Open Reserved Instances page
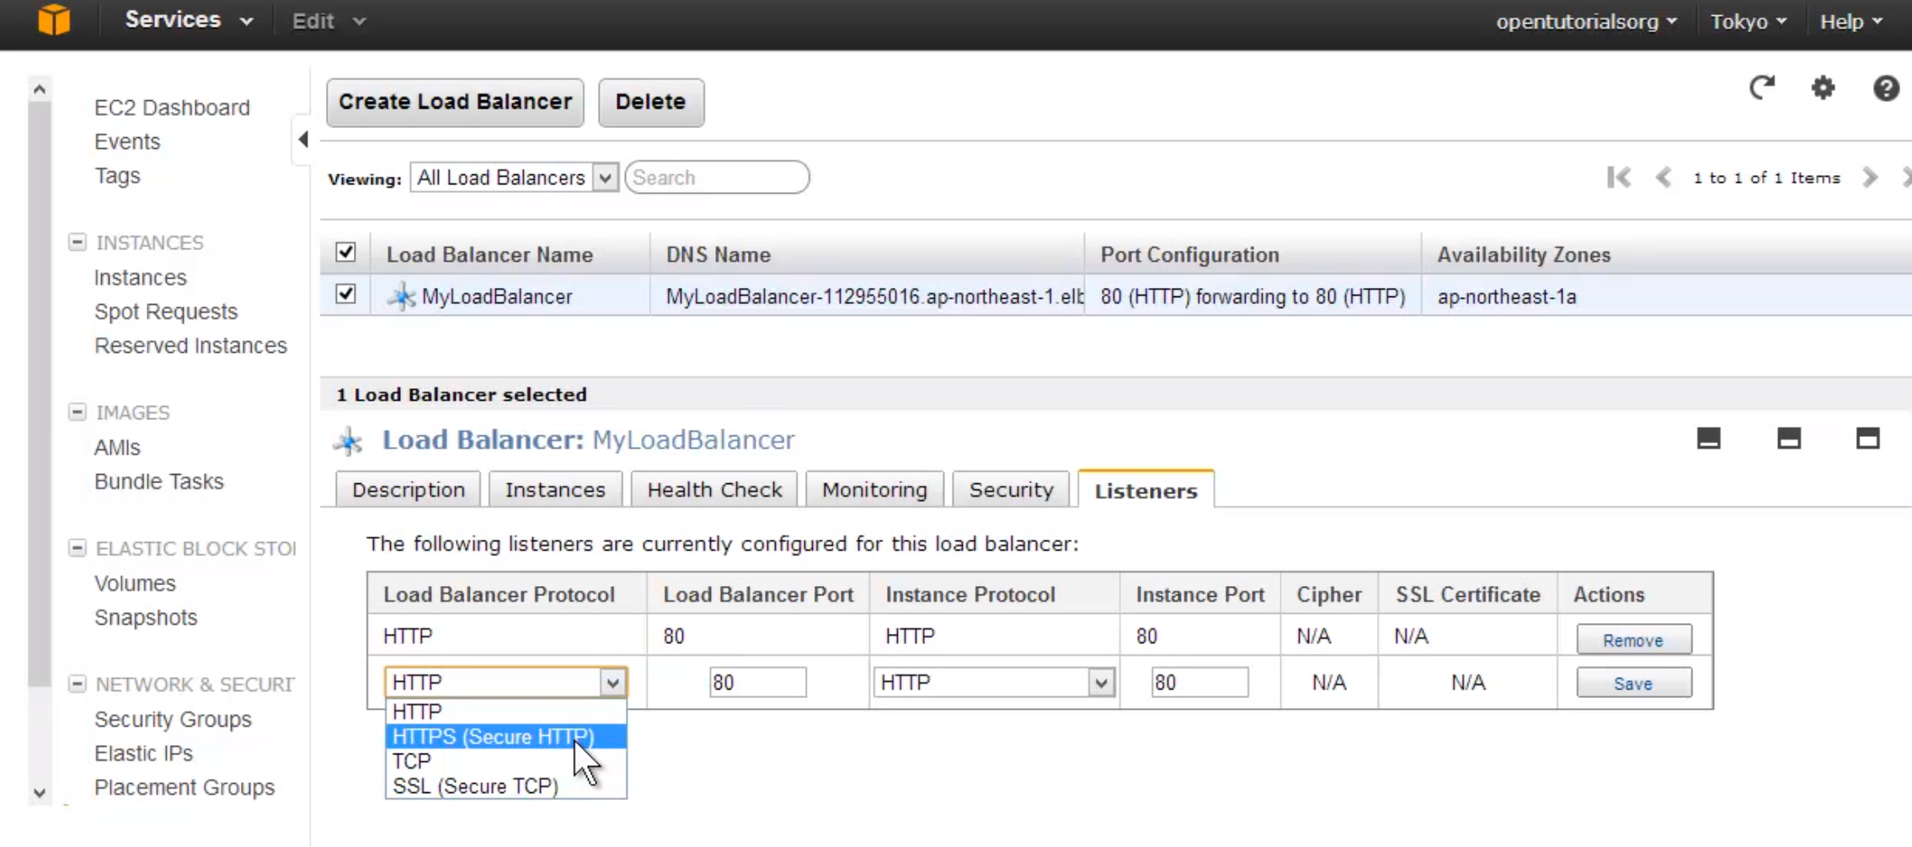 190,346
